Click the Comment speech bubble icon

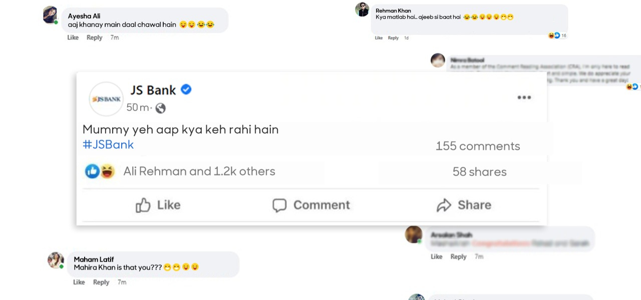pyautogui.click(x=279, y=205)
